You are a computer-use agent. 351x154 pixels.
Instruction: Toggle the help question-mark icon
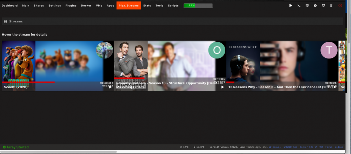(315, 6)
